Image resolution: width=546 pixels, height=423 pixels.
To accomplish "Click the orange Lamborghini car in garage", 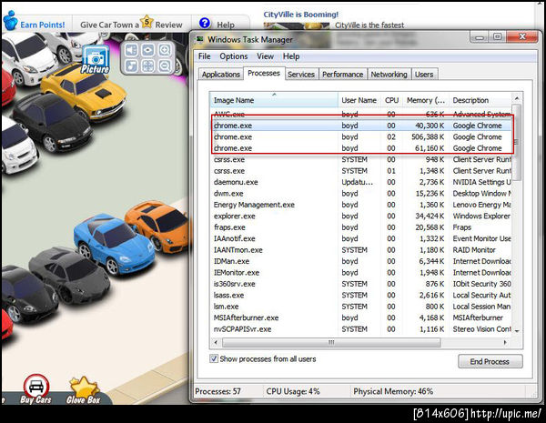I will click(x=158, y=226).
